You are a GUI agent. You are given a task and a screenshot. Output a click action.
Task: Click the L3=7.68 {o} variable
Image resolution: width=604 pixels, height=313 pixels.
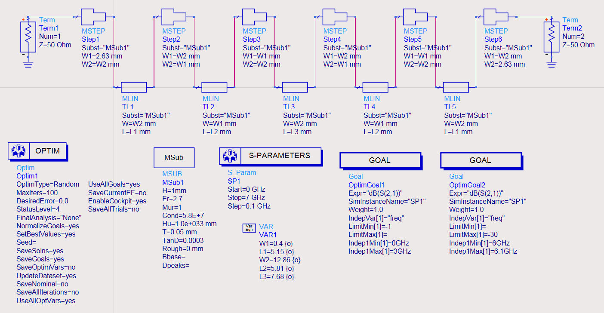277,277
